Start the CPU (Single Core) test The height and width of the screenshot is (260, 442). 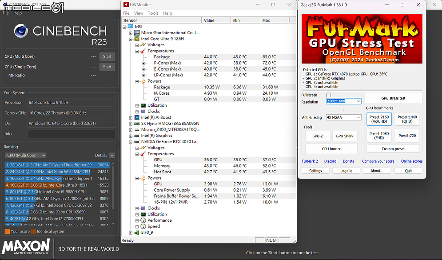pyautogui.click(x=107, y=67)
